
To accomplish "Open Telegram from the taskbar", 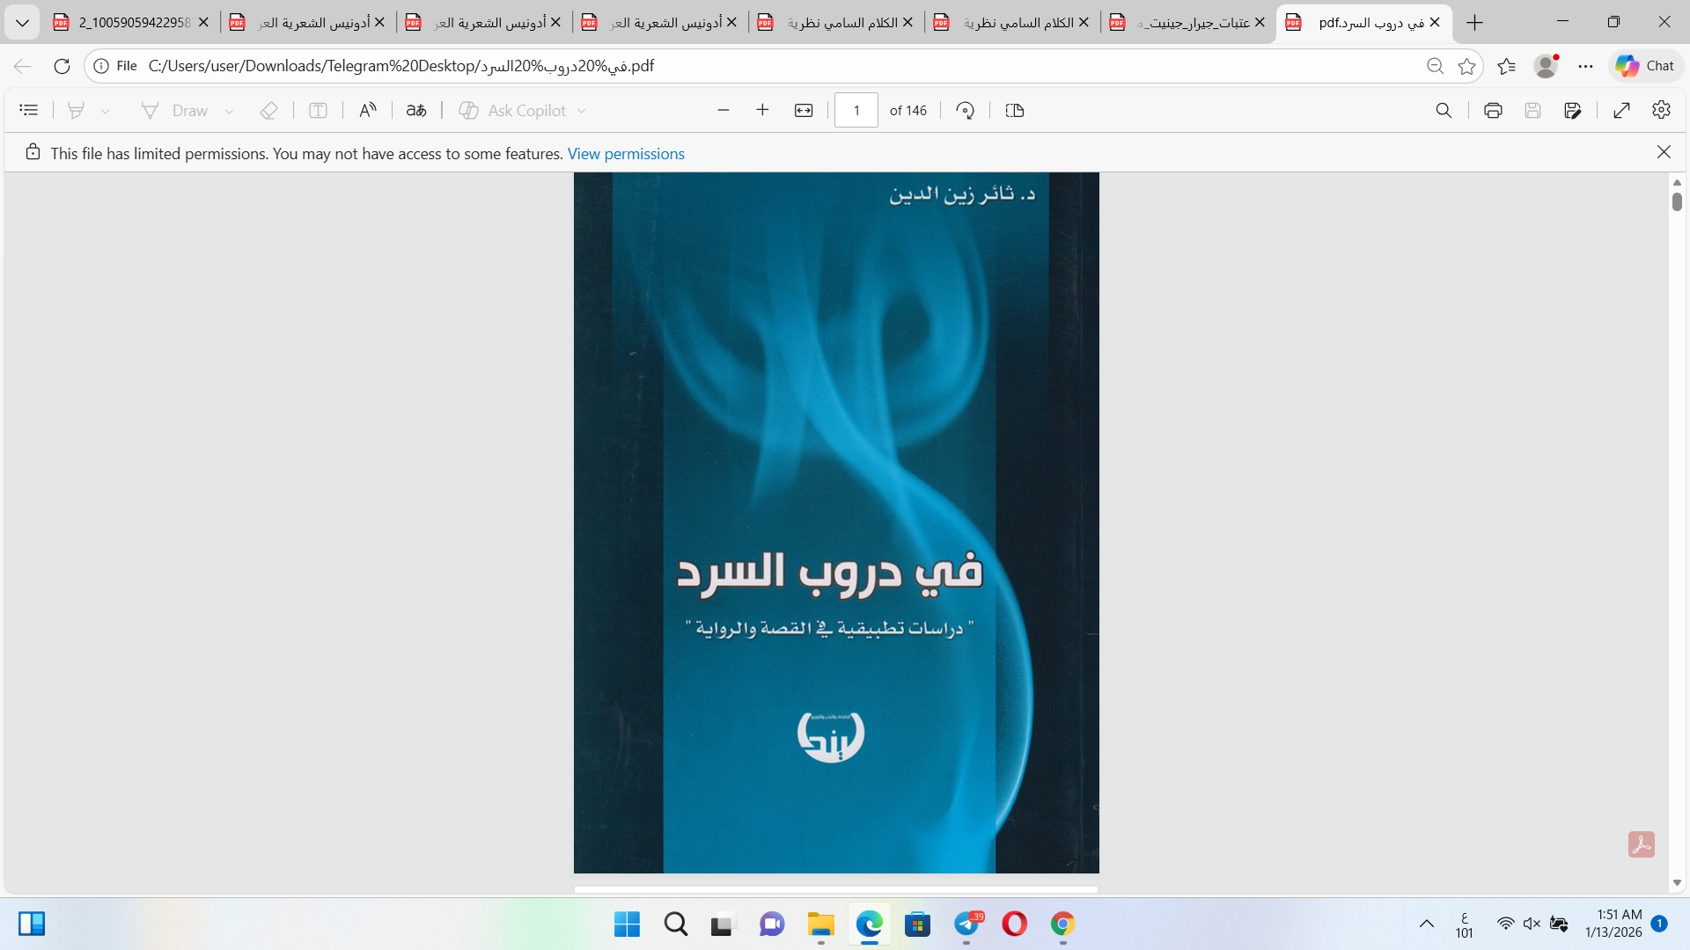I will 967,924.
